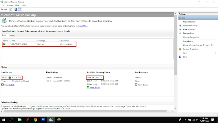Open Google Chrome from taskbar
218x123 pixels.
point(35,120)
